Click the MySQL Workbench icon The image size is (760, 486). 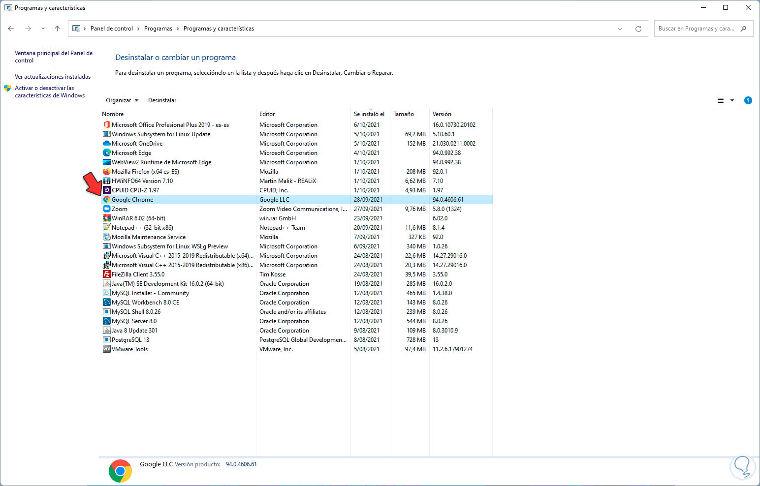[106, 303]
